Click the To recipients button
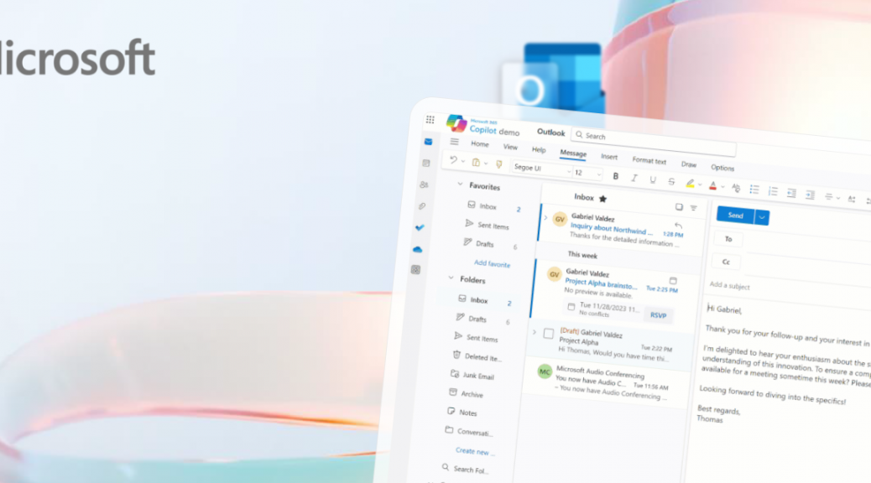Viewport: 871px width, 483px height. click(x=728, y=239)
